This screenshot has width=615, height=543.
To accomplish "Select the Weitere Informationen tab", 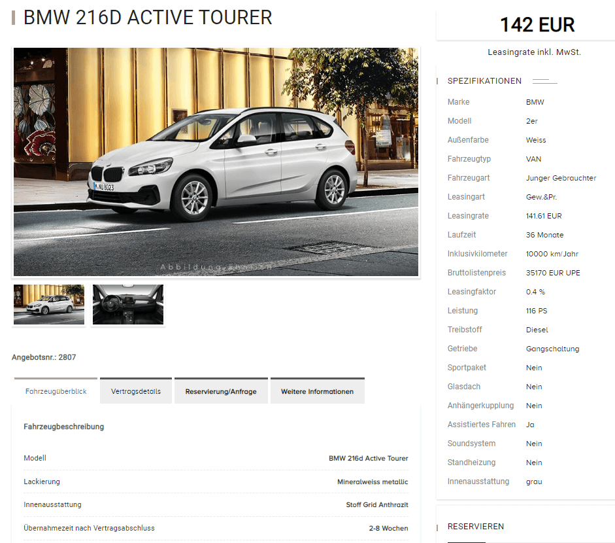I will point(318,391).
